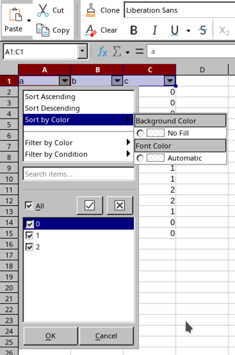Cancel the autofilter popup

tap(106, 336)
